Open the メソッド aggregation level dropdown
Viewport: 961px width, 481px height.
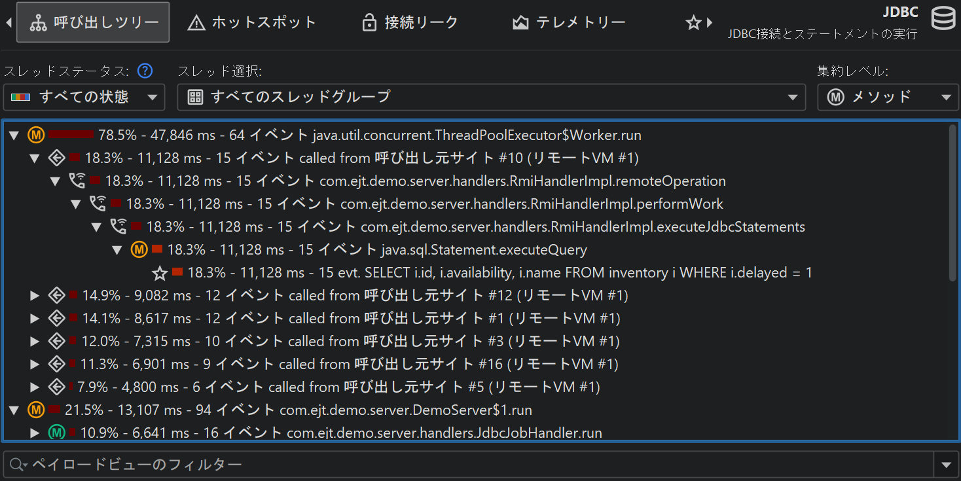point(888,98)
